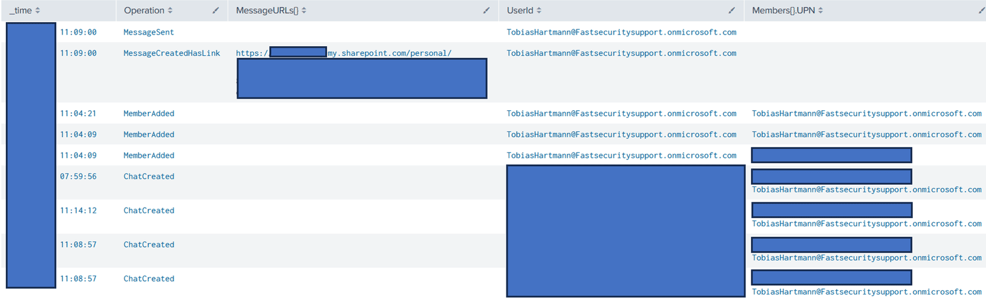Image resolution: width=986 pixels, height=302 pixels.
Task: Click the 07:59:56 timestamp
Action: (78, 177)
